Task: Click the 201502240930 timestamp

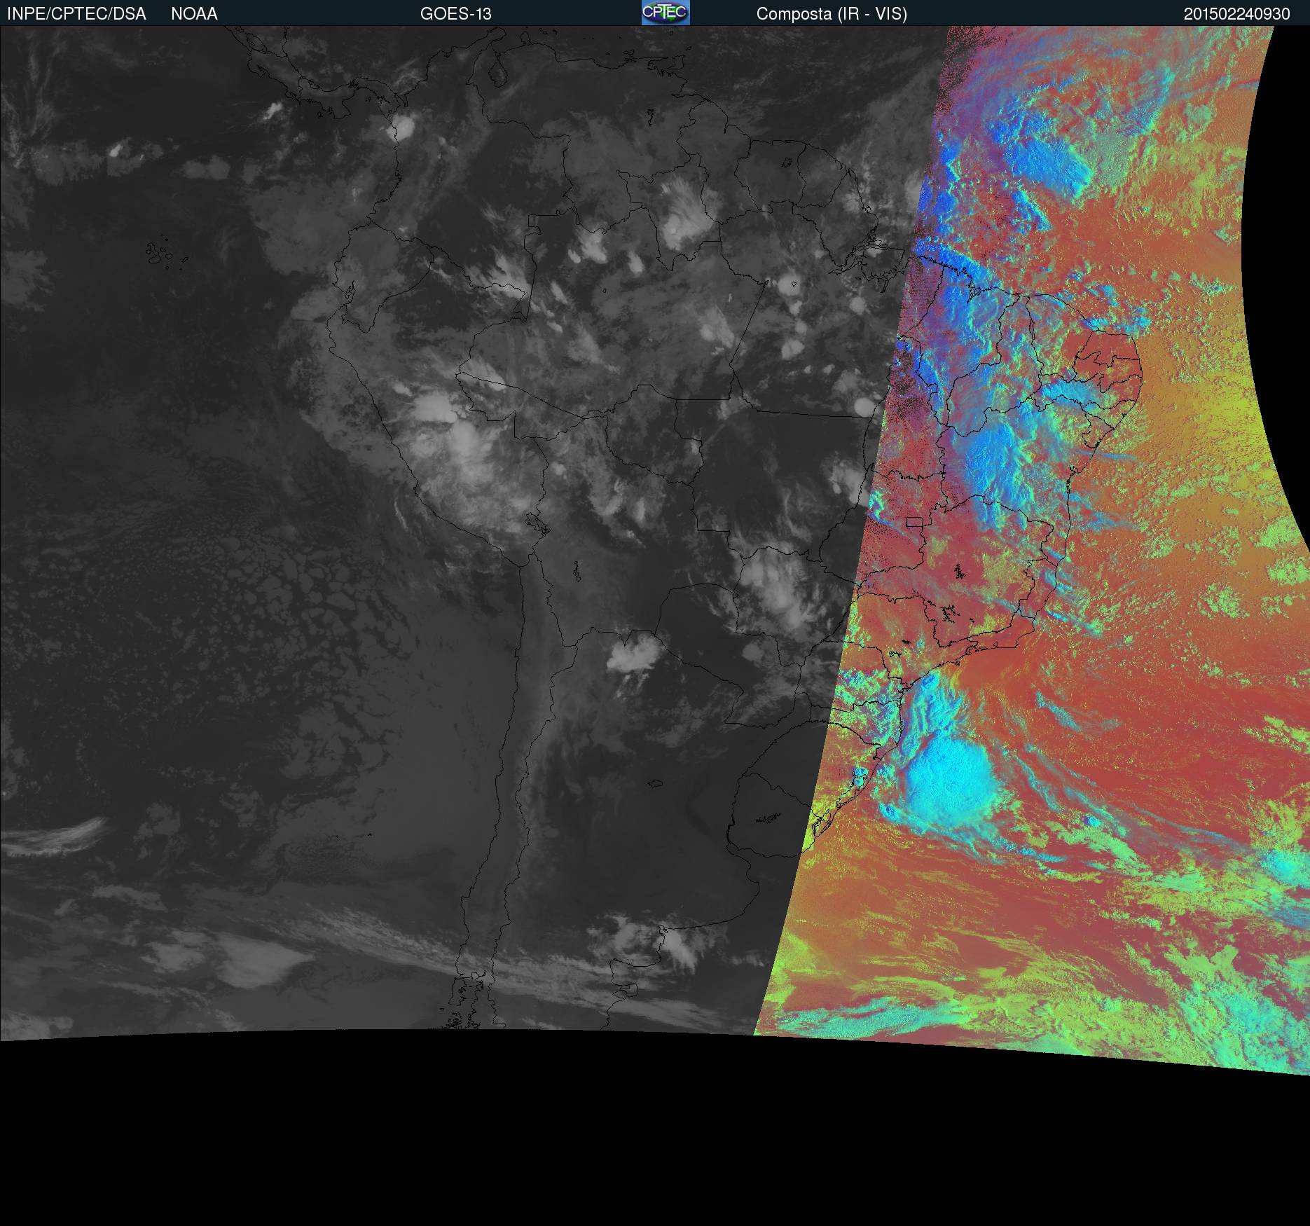Action: tap(1236, 14)
